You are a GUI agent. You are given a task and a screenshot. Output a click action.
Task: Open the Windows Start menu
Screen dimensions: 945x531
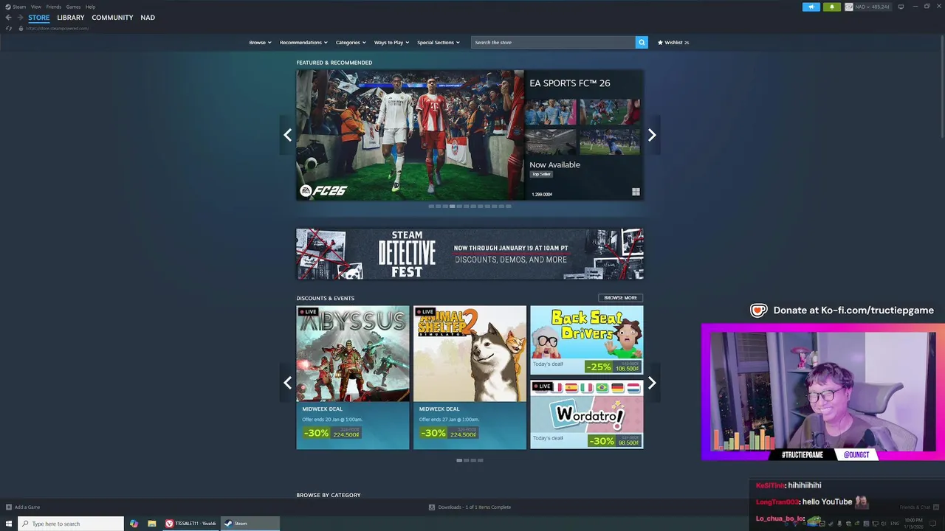pyautogui.click(x=9, y=524)
